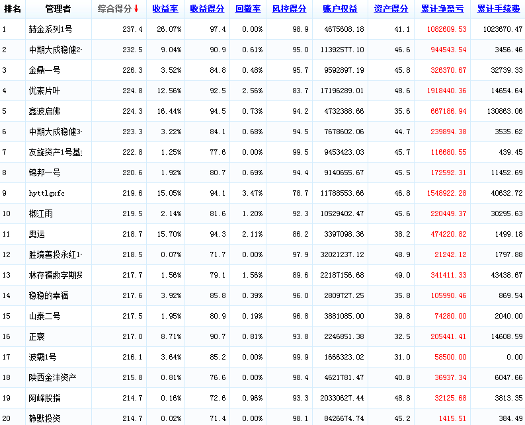The image size is (525, 425).
Task: Sort by 累计净盈亏 column
Action: [442, 9]
